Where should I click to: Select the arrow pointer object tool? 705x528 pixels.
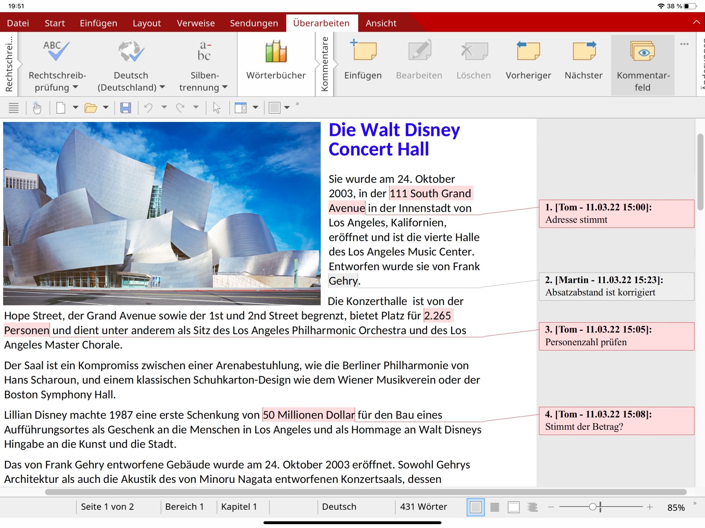click(x=216, y=108)
